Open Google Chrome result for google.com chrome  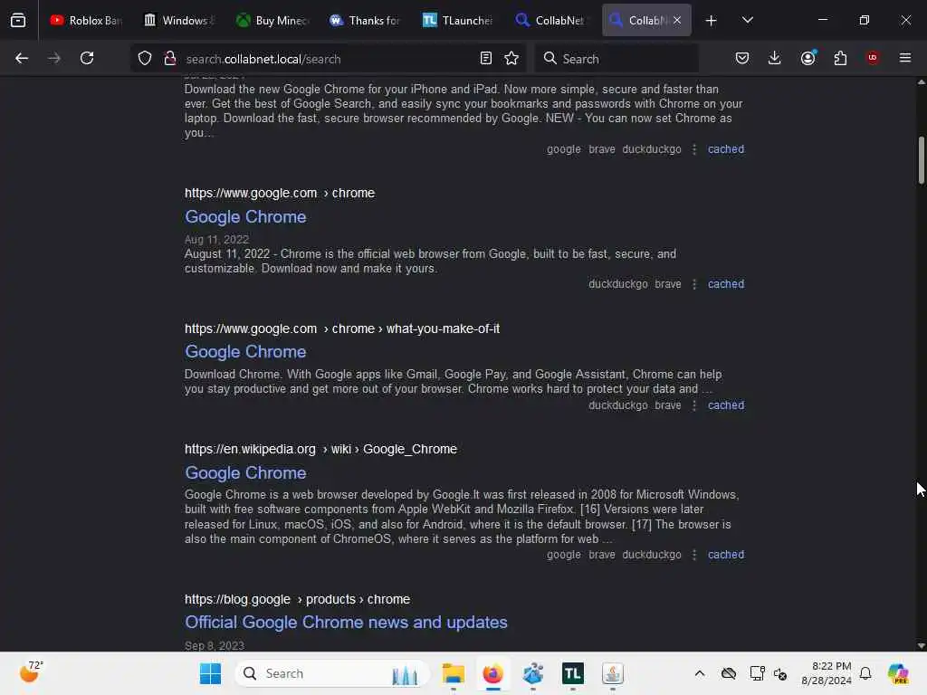coord(245,217)
